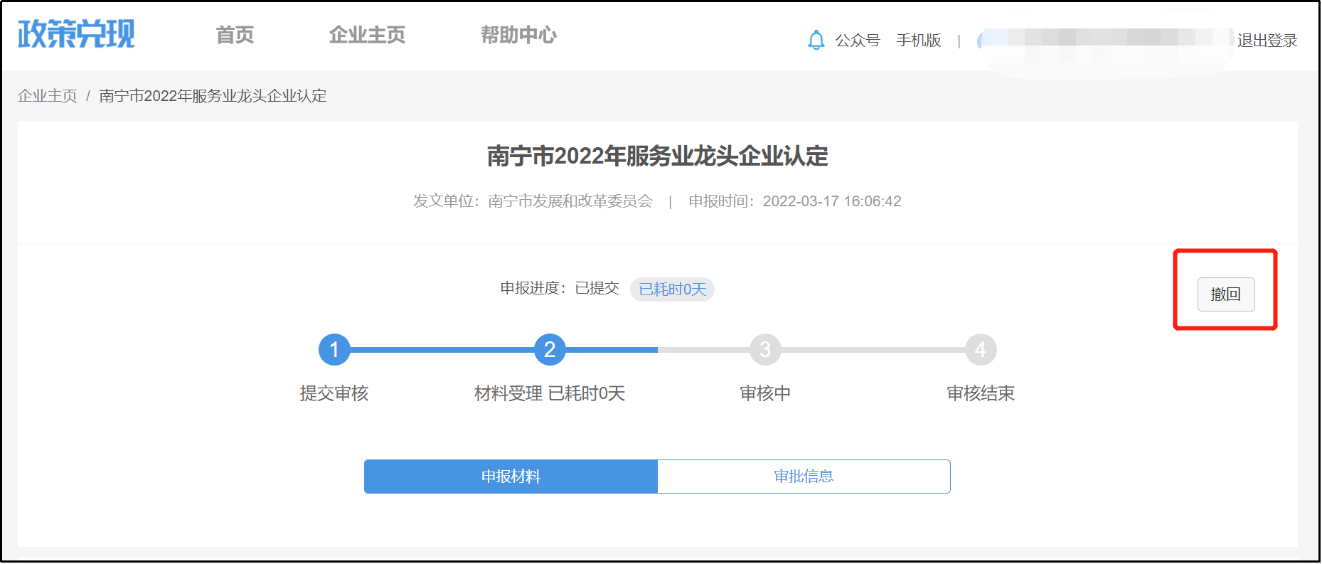Select step 1 circle 提交审核
The width and height of the screenshot is (1322, 564).
point(334,350)
